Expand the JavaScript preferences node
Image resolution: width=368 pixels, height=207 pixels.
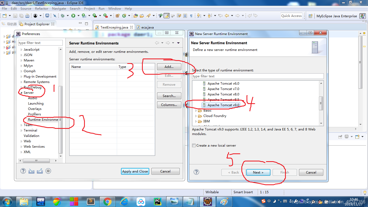pos(22,50)
